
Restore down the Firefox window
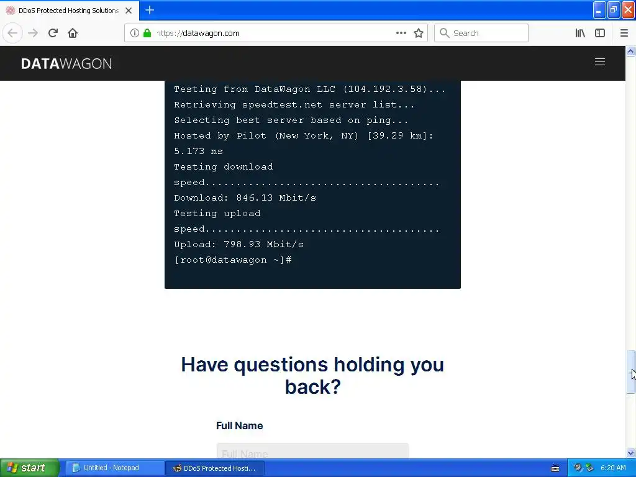[x=614, y=10]
